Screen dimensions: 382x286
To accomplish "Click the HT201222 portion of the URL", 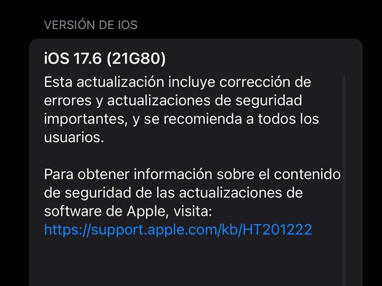I will (277, 229).
